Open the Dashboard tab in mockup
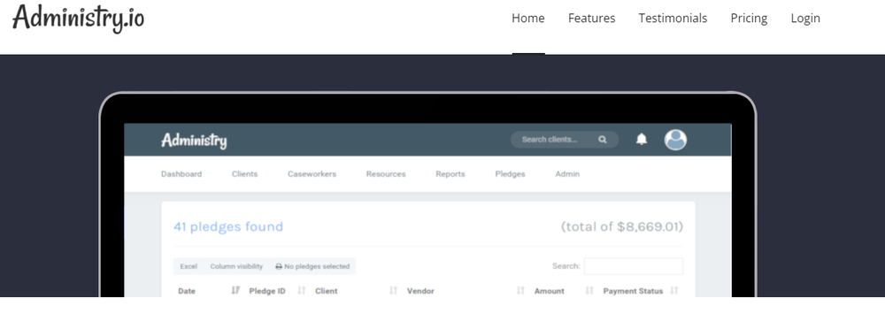Image resolution: width=885 pixels, height=321 pixels. [181, 173]
